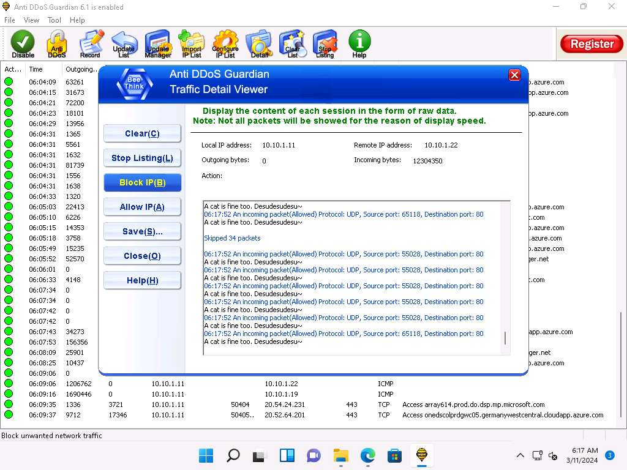Image resolution: width=627 pixels, height=470 pixels.
Task: Open the Anti DDoS toolbar icon
Action: click(x=56, y=44)
